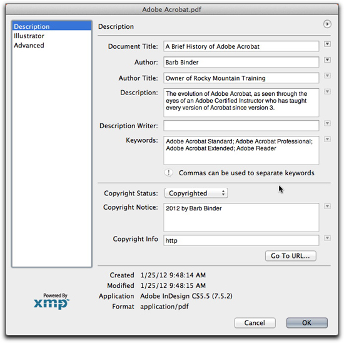Open the Keywords field dropdown arrow

(x=327, y=139)
